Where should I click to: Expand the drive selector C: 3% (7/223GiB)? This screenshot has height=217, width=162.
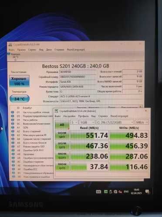click(x=115, y=122)
